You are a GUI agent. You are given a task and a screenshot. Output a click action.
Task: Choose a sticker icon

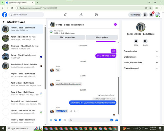(60, 120)
